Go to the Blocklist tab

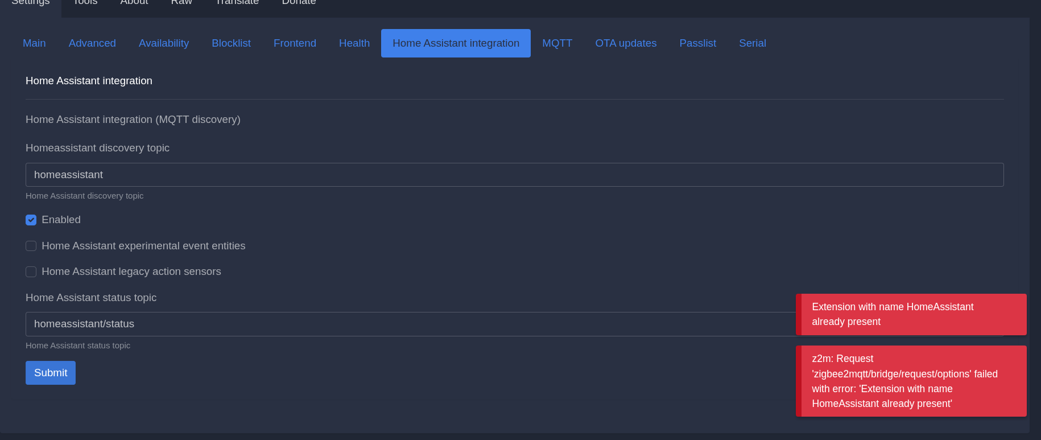231,43
